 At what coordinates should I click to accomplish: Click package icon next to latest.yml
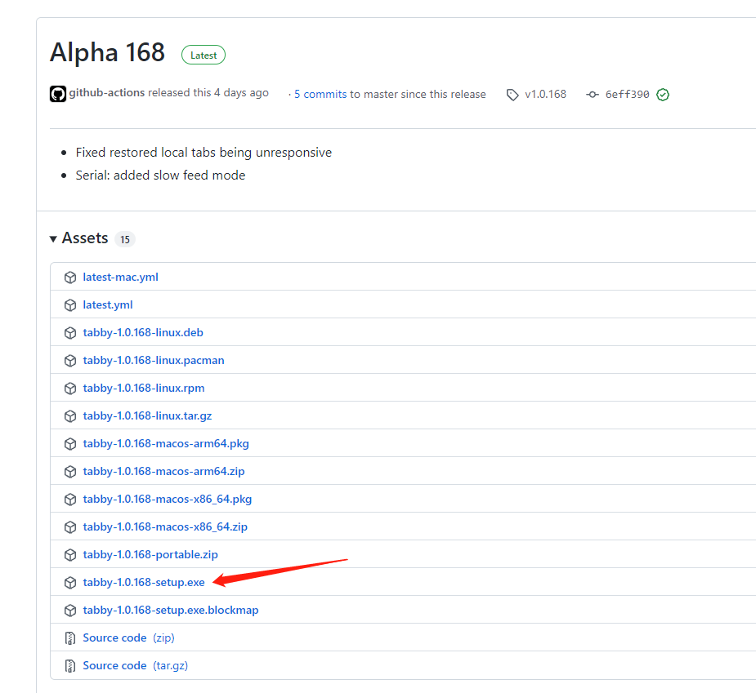[70, 305]
